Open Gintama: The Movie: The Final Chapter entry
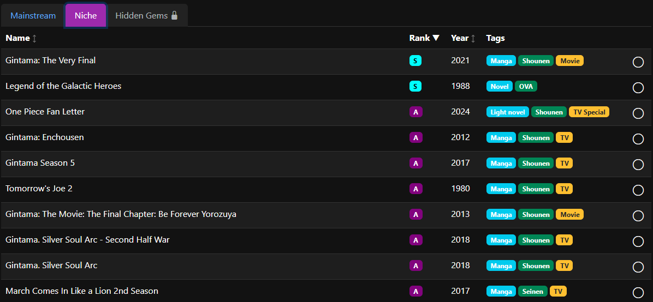The image size is (653, 302). [x=121, y=214]
